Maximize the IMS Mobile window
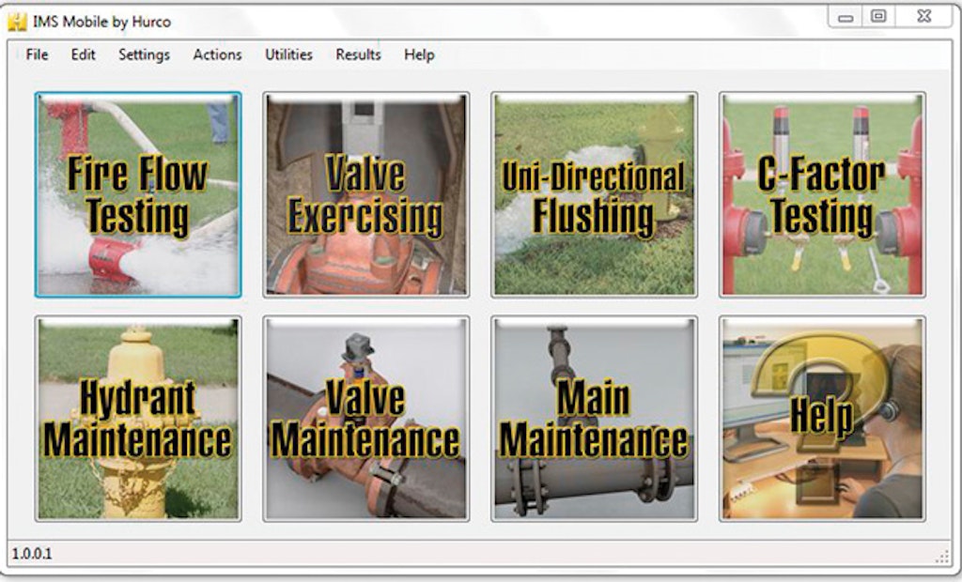This screenshot has width=962, height=582. (878, 17)
